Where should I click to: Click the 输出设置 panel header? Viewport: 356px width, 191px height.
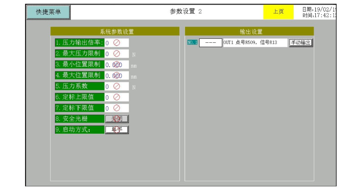click(250, 31)
